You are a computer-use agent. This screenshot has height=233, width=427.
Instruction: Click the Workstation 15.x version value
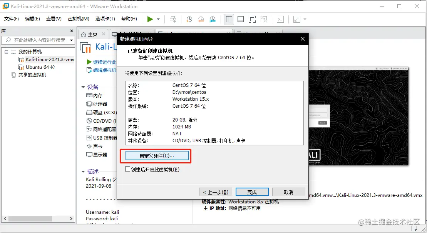point(191,99)
